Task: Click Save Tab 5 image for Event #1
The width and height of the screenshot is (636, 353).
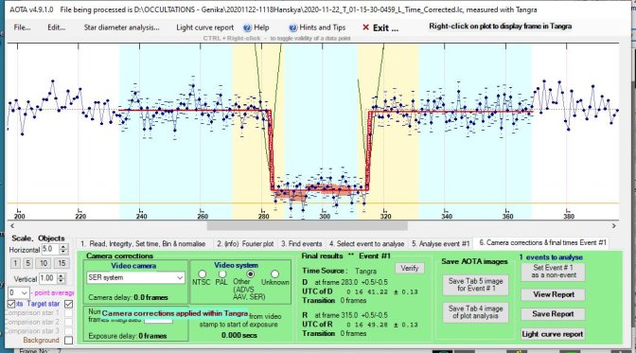Action: [475, 285]
